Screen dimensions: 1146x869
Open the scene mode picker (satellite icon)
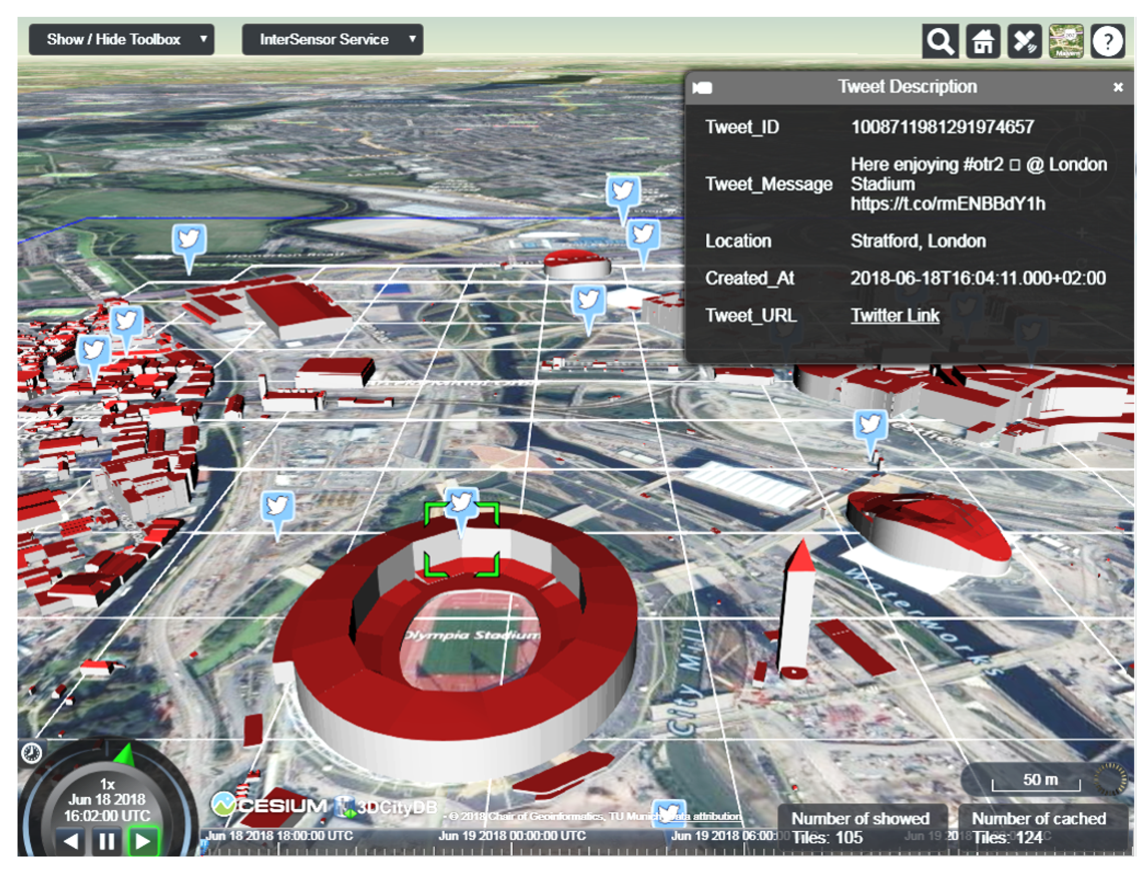[1024, 41]
